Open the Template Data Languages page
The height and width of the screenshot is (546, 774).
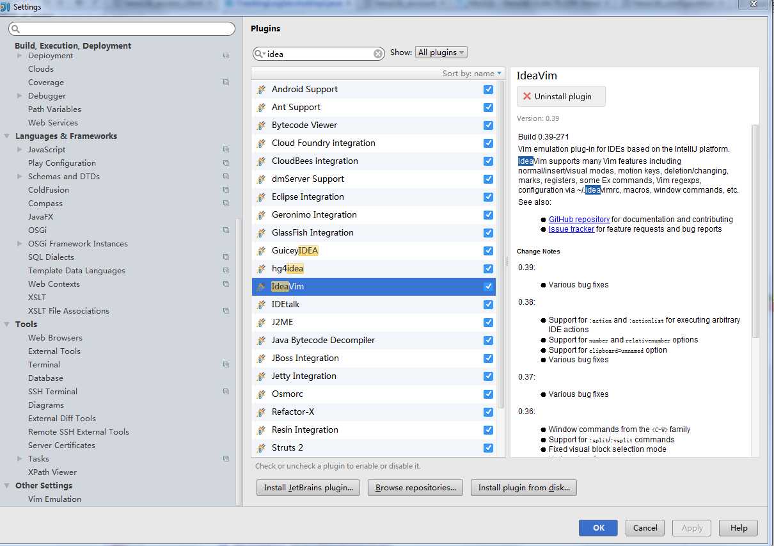tap(77, 271)
